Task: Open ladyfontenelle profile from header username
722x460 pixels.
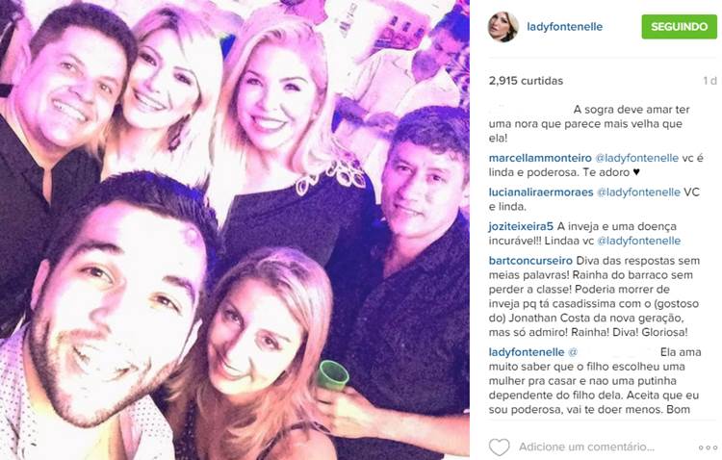Action: pos(564,27)
